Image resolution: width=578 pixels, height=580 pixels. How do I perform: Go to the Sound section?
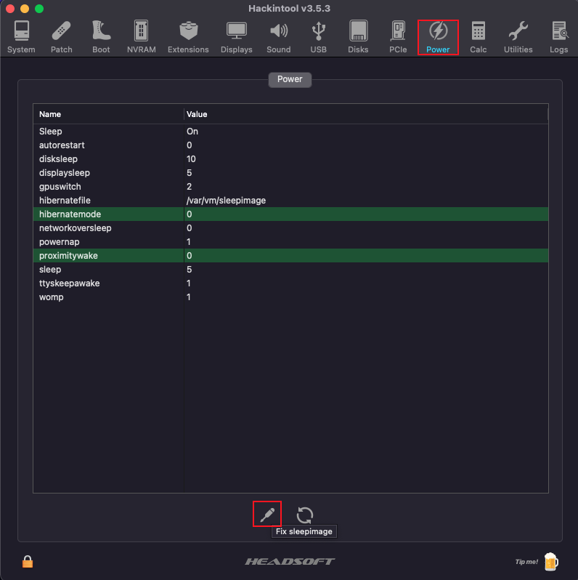coord(278,36)
